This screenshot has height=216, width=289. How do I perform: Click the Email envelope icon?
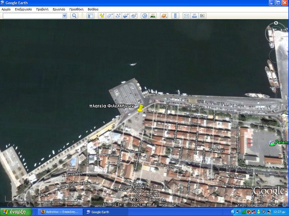pos(186,16)
